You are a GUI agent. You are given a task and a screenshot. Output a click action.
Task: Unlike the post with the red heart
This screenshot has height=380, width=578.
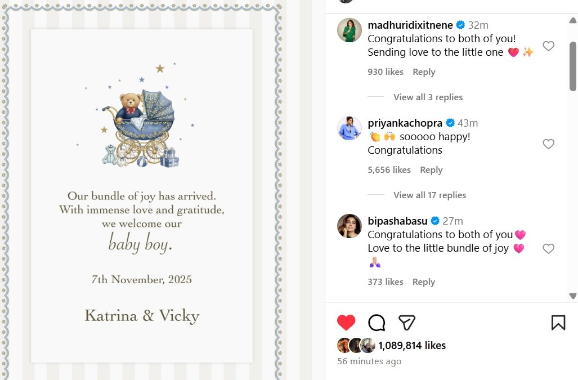click(x=346, y=323)
